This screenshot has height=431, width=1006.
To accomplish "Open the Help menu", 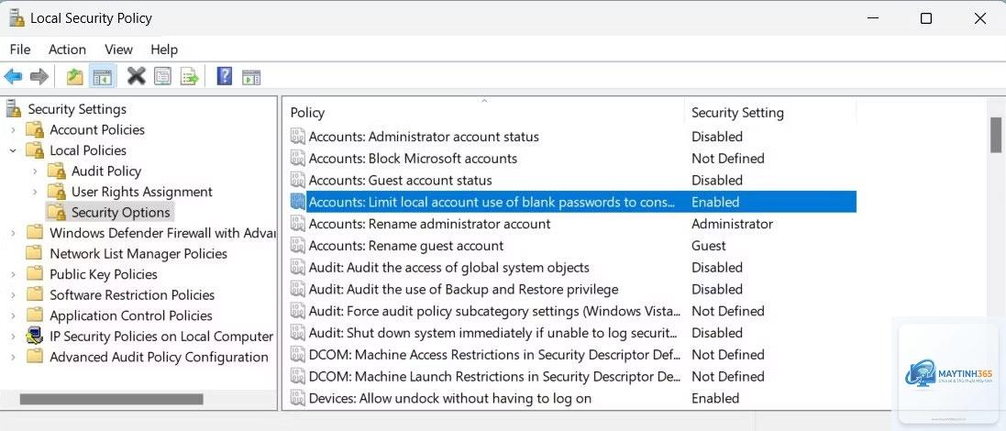I will (x=164, y=50).
